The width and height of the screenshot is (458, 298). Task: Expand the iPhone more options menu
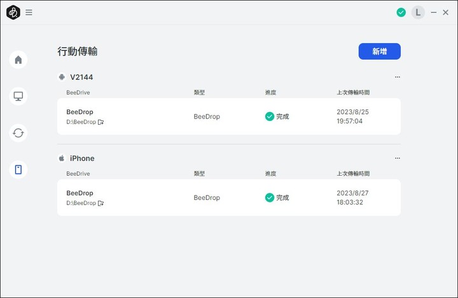coord(397,158)
